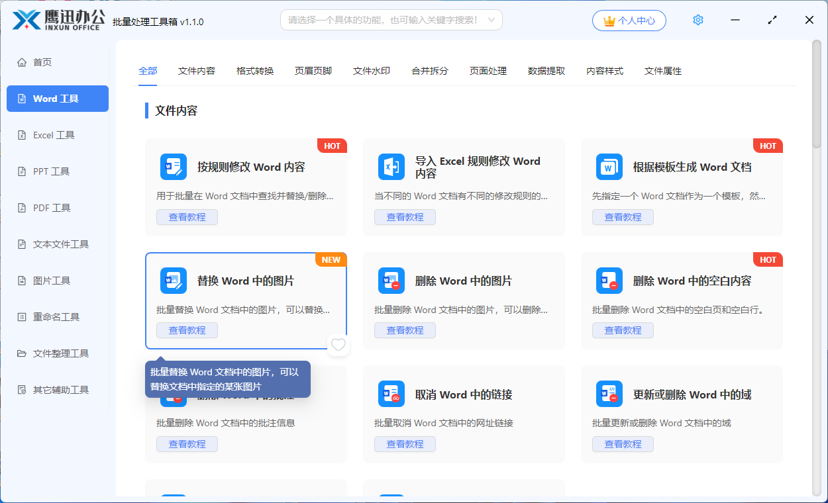Click the 导入 Excel 规则修改 Word icon
This screenshot has height=503, width=828.
[391, 167]
